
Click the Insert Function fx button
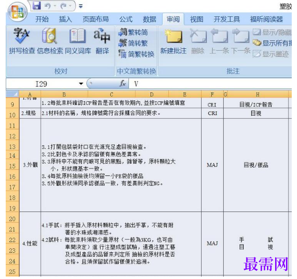pyautogui.click(x=123, y=84)
